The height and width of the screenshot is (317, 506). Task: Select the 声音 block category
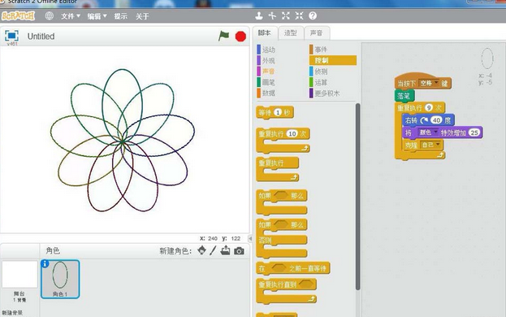pyautogui.click(x=266, y=72)
